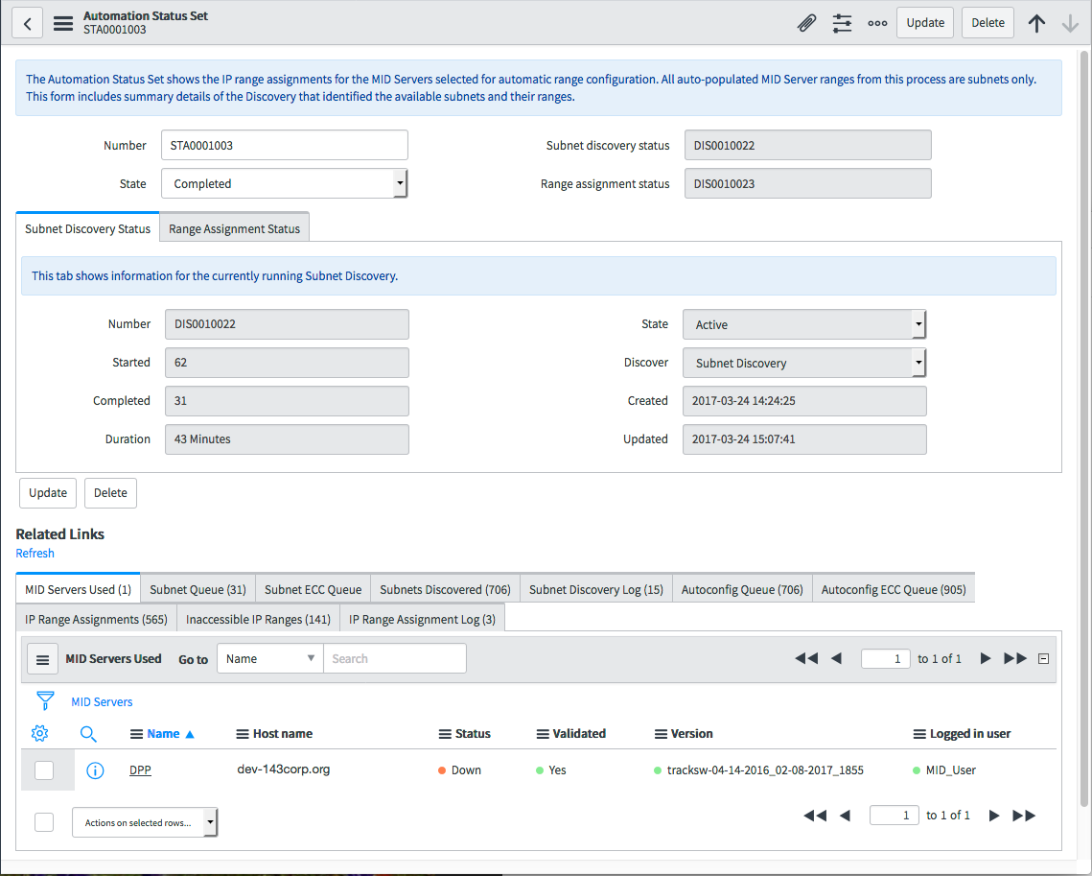
Task: Click the lower Update button
Action: coord(48,493)
